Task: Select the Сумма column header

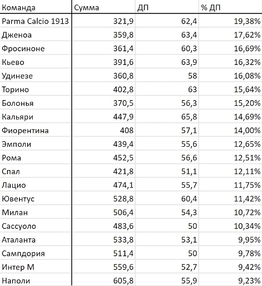Action: 104,7
